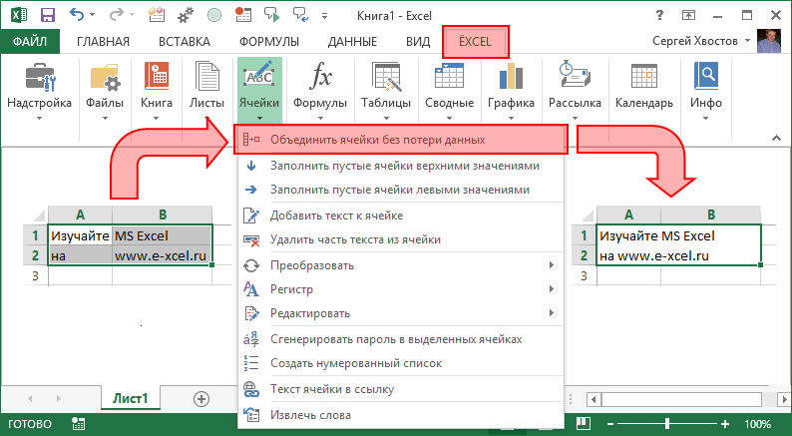Expand the Преобразовать submenu
Screen dimensions: 792x436
click(x=401, y=265)
